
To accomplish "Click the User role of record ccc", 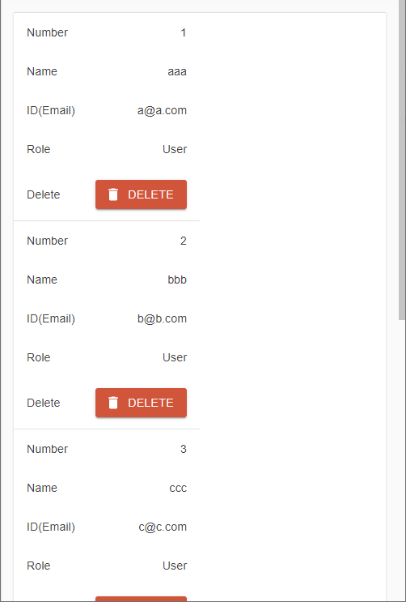I will (x=175, y=566).
